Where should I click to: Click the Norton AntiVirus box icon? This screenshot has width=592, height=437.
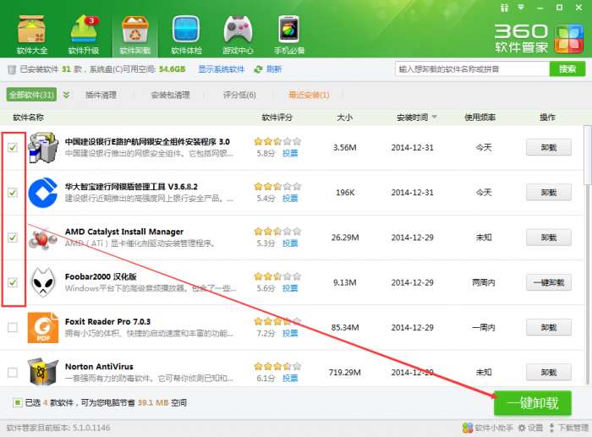click(x=43, y=372)
